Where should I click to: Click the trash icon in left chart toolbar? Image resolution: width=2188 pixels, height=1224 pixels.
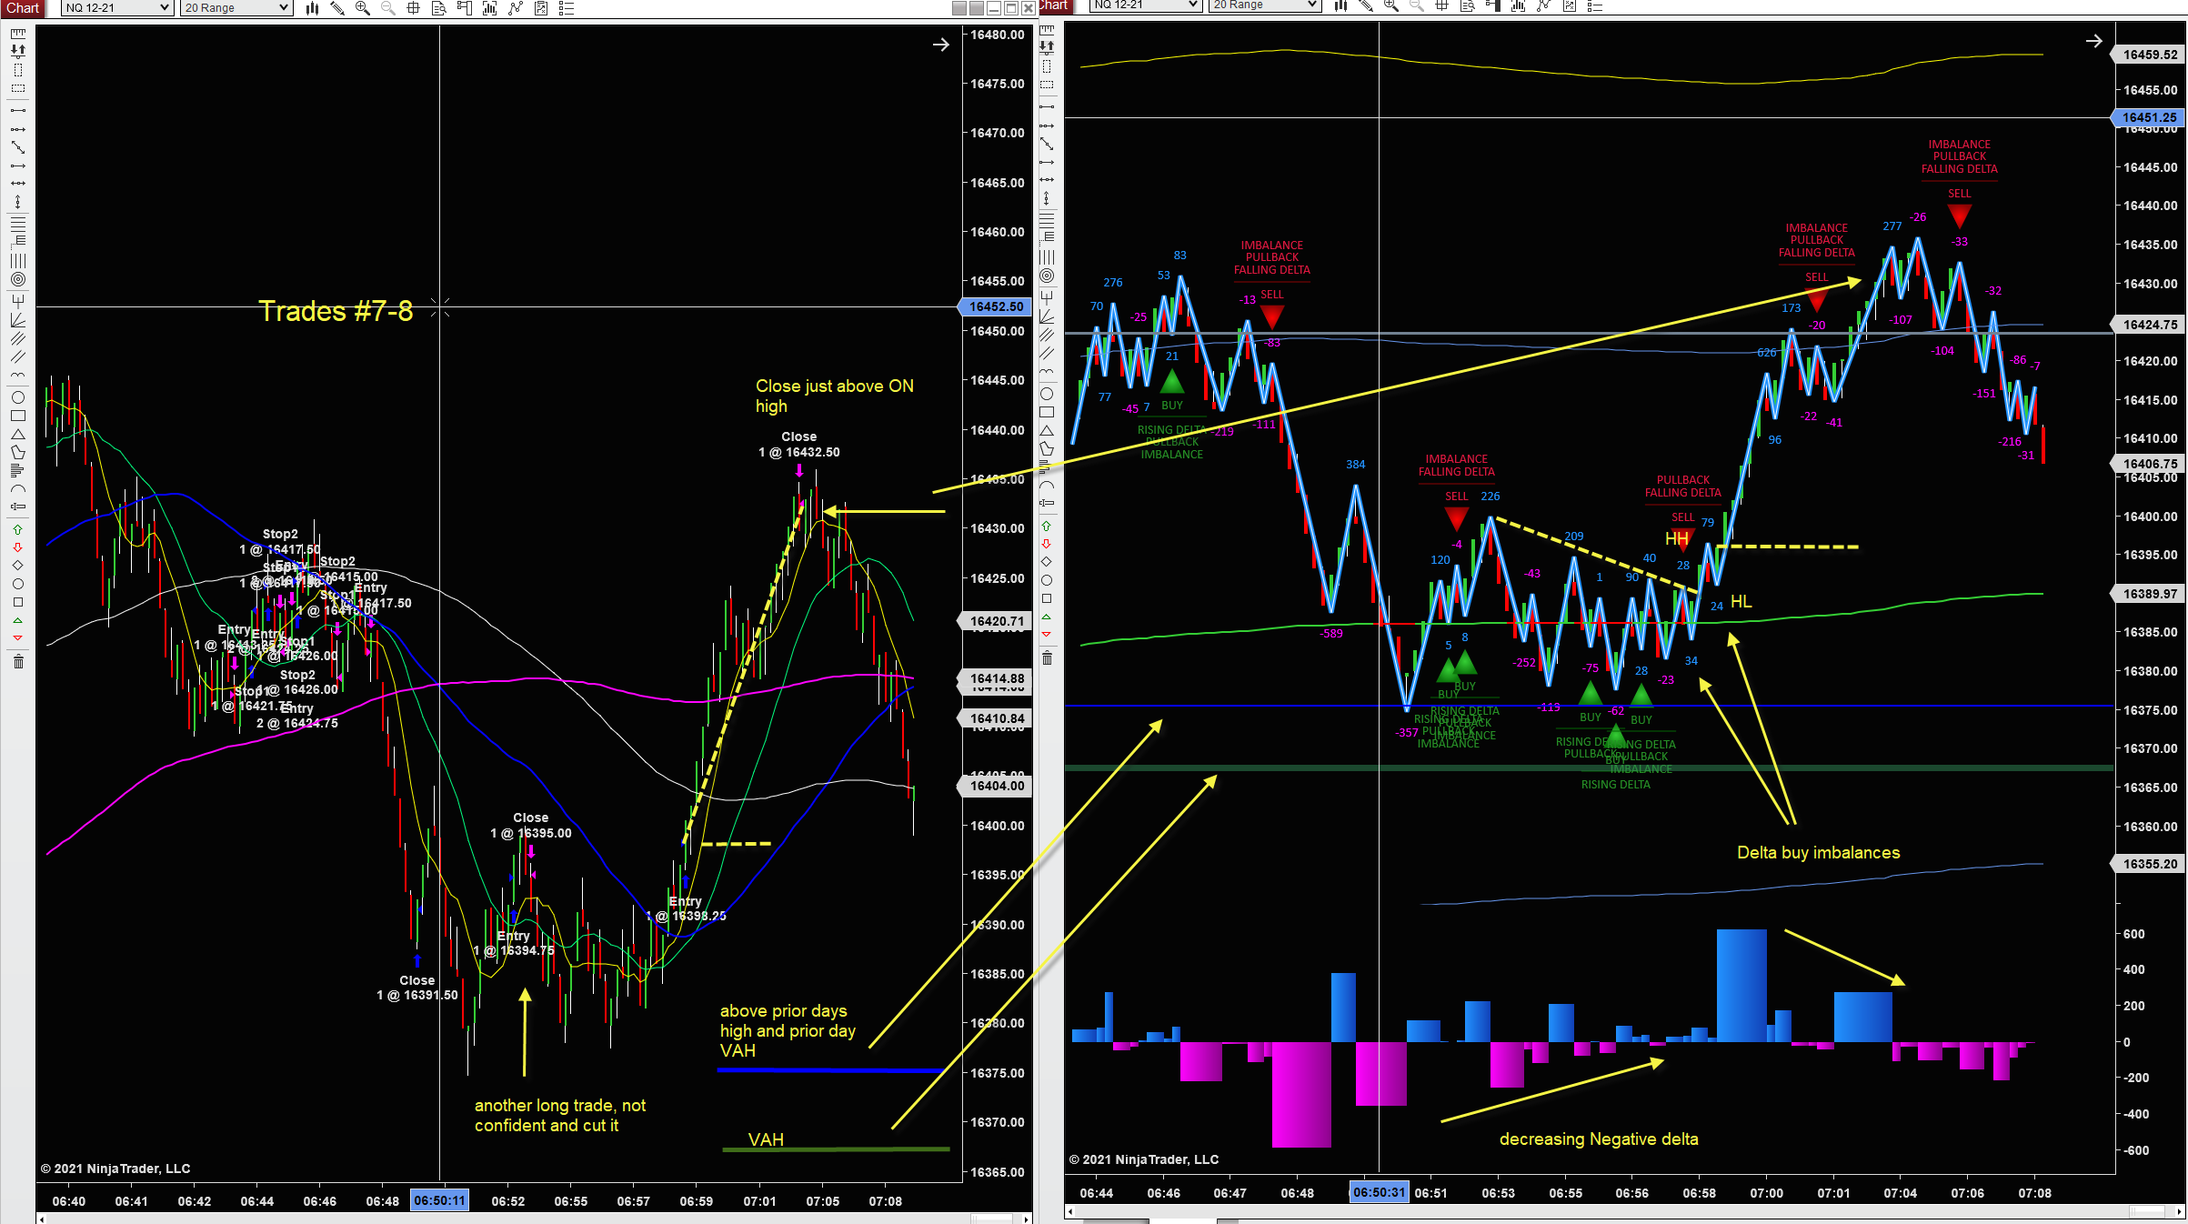[x=17, y=661]
